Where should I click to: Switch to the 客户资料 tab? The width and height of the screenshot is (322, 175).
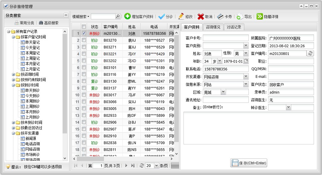(192, 27)
